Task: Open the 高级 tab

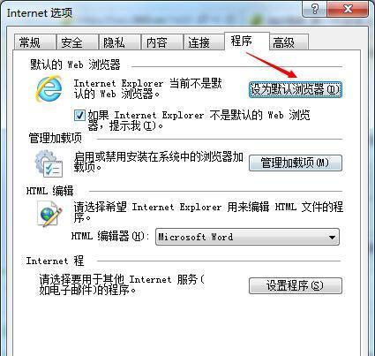Action: [283, 42]
